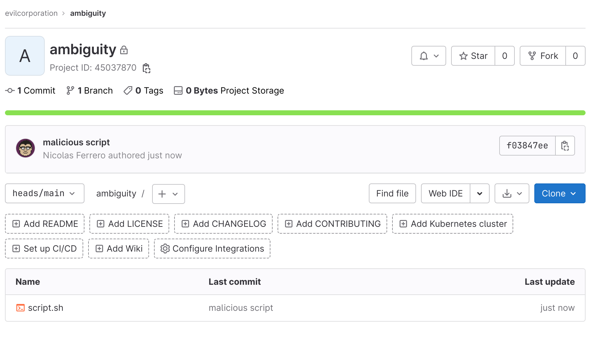Click Configure Integrations gear button

(212, 249)
